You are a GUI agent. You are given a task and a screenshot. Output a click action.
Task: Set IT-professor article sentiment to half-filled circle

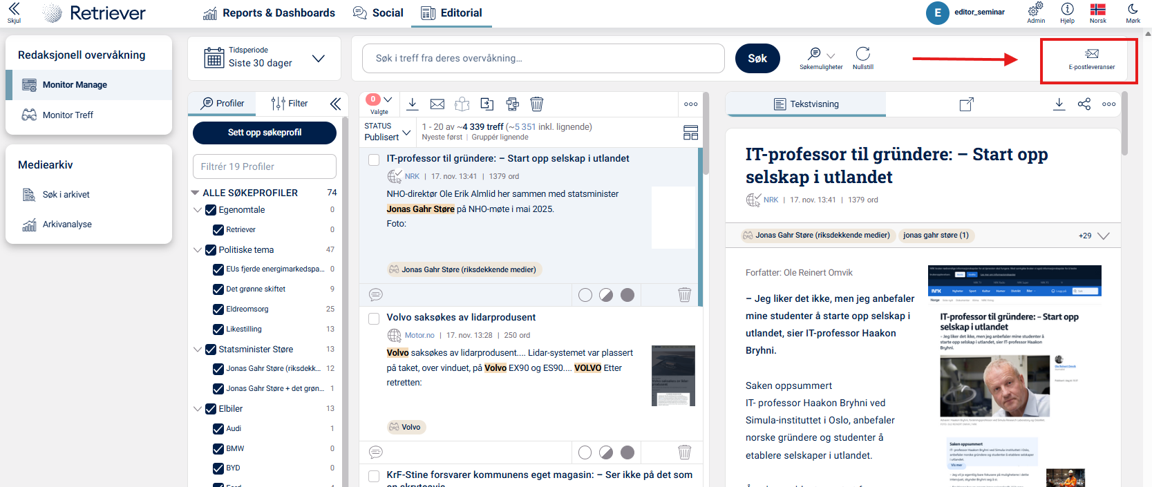(x=606, y=295)
